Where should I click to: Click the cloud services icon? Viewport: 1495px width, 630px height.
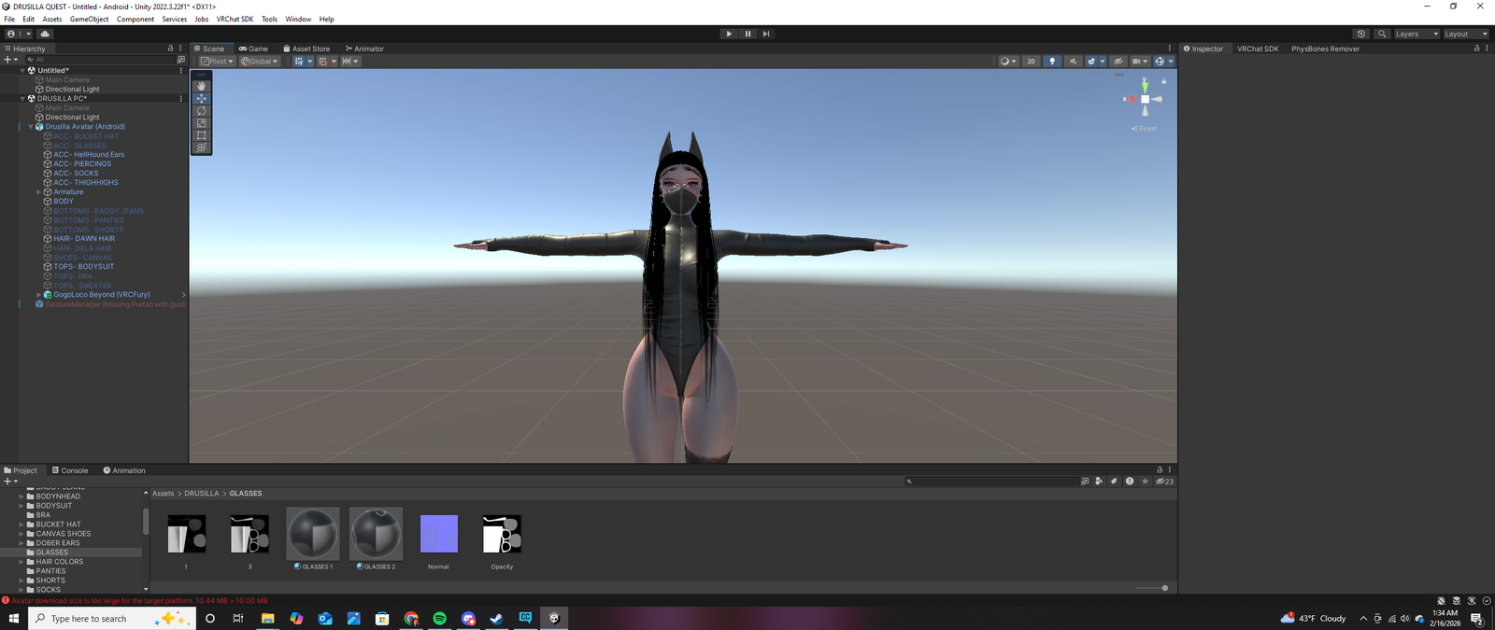click(44, 34)
